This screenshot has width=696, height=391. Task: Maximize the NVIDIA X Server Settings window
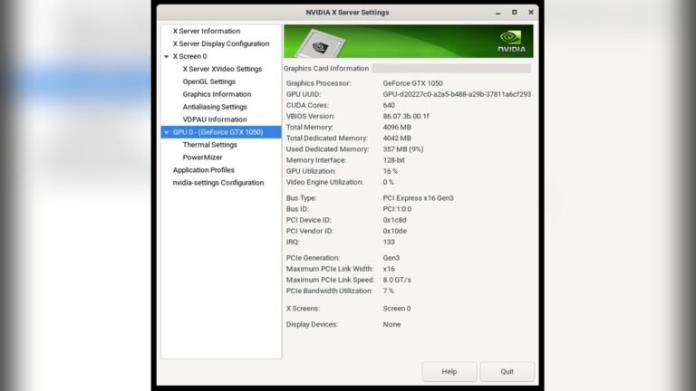coord(515,13)
